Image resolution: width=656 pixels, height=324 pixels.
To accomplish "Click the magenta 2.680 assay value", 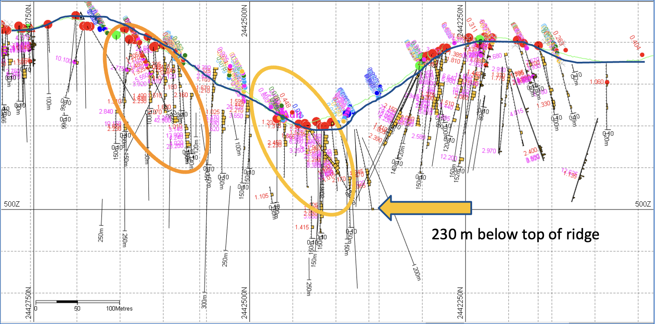I will pyautogui.click(x=495, y=56).
